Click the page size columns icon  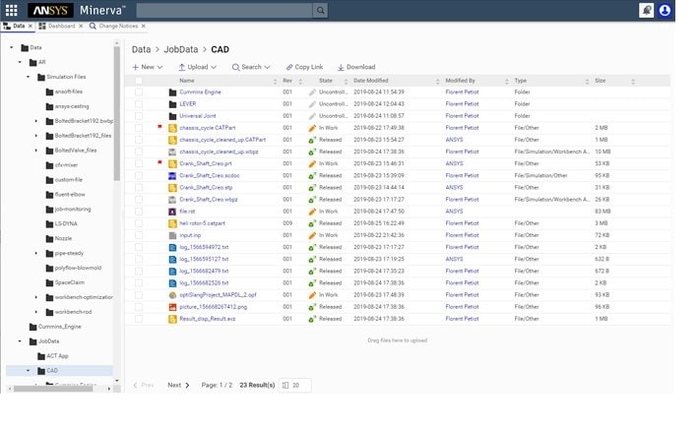[x=286, y=386]
